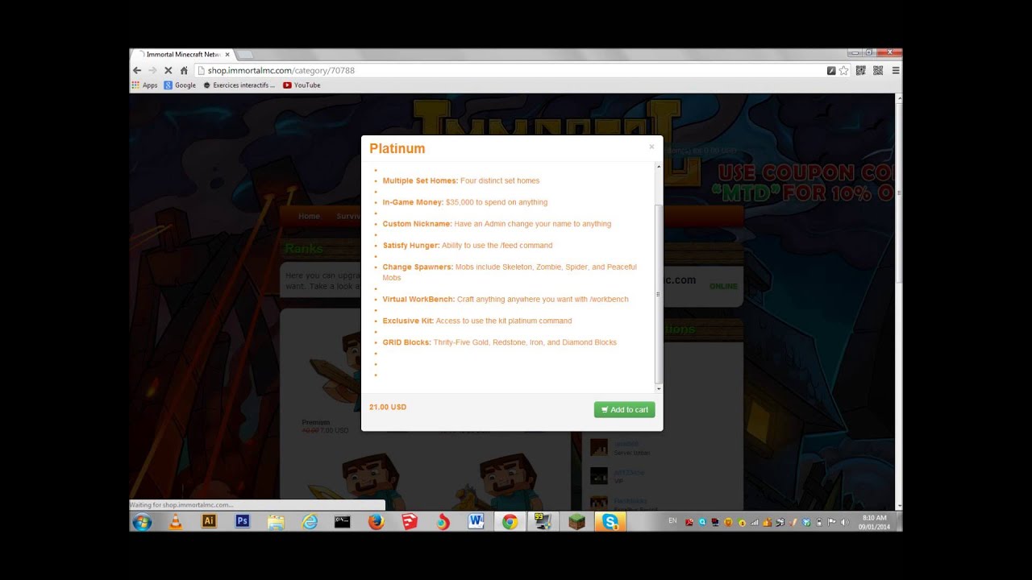Viewport: 1032px width, 580px height.
Task: Open Microsoft Word from taskbar
Action: tap(476, 522)
